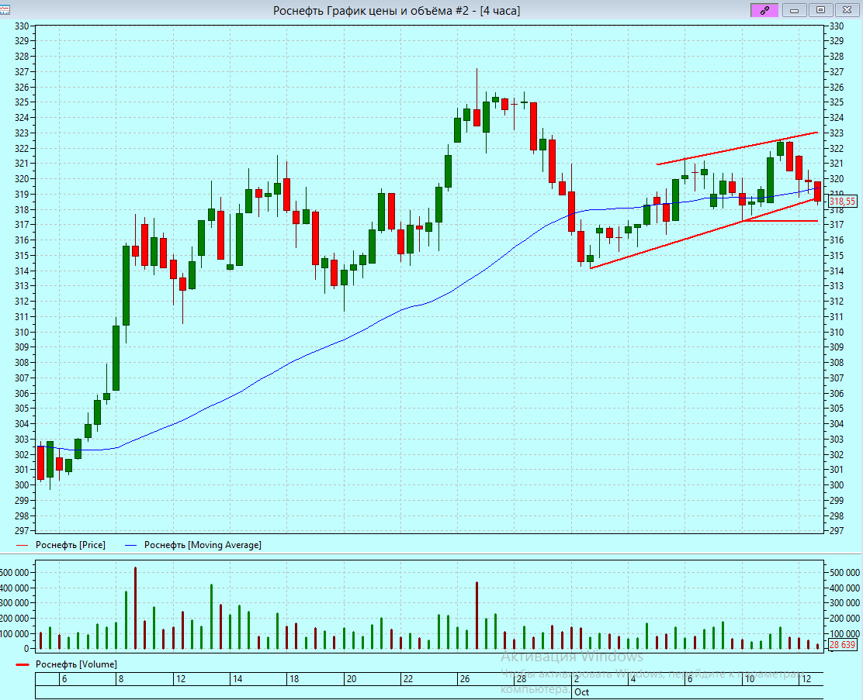863x700 pixels.
Task: Click 327 on the right price axis
Action: click(x=836, y=72)
